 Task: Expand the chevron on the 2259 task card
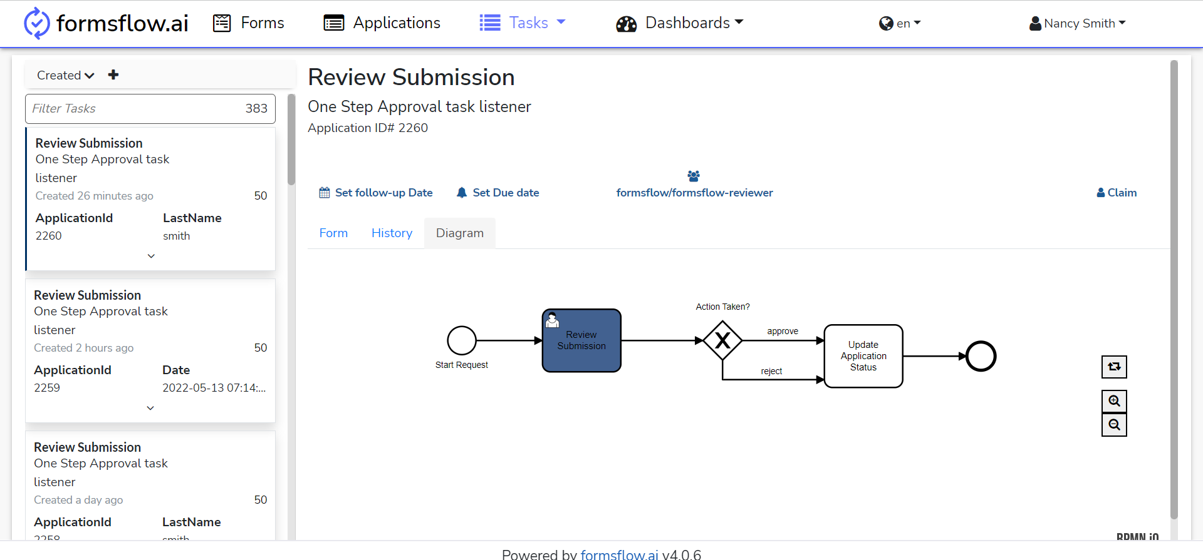coord(150,408)
